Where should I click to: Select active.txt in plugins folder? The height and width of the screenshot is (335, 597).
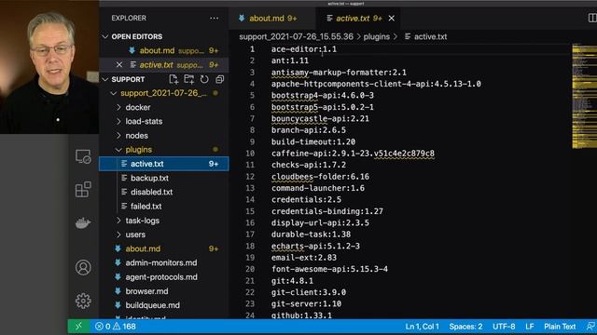click(164, 164)
